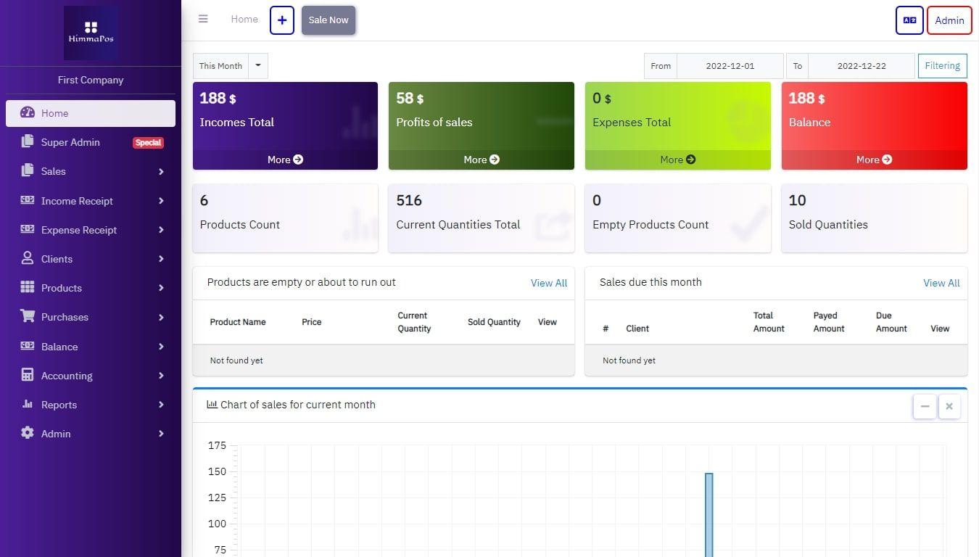Image resolution: width=979 pixels, height=557 pixels.
Task: Expand the Sales menu chevron
Action: [x=161, y=172]
